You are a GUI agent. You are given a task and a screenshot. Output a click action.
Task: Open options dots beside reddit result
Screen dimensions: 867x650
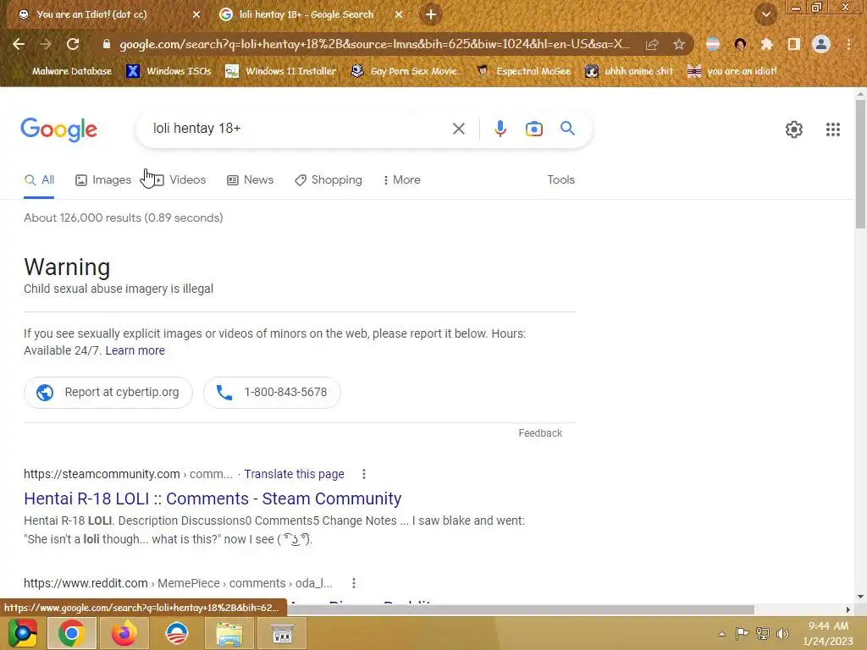tap(353, 583)
